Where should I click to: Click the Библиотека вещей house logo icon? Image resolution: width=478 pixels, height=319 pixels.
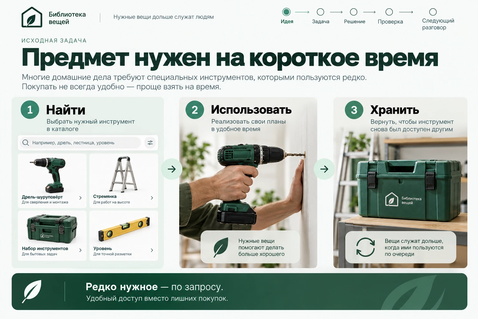coord(32,17)
